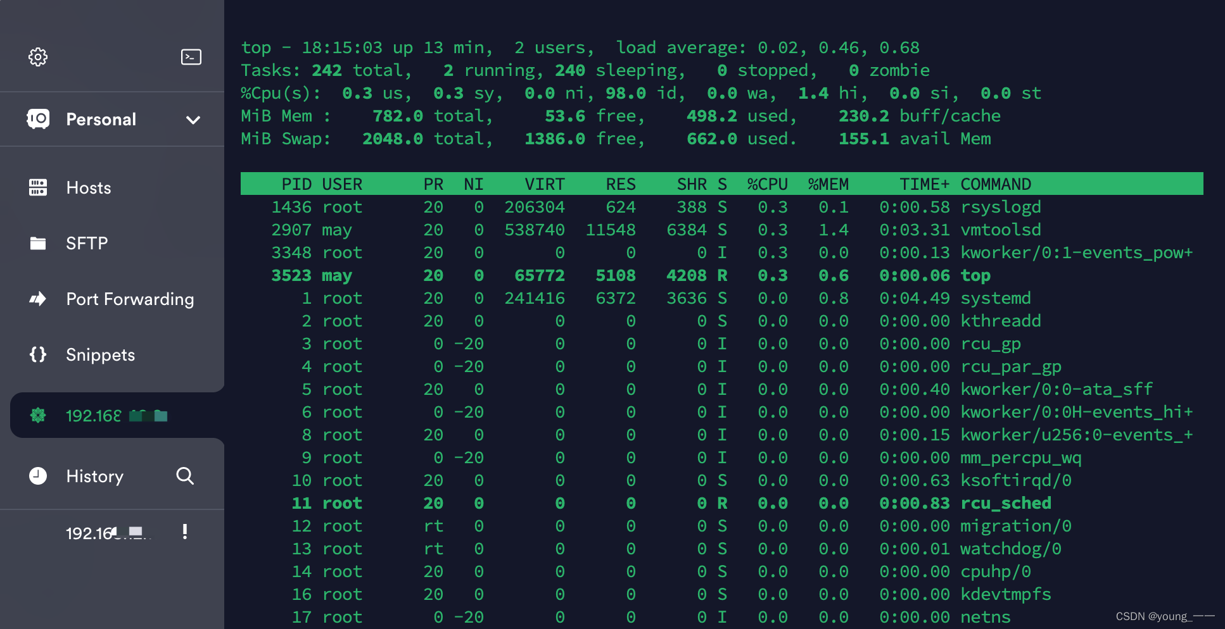Select the kdevtmpfs process row
The height and width of the screenshot is (629, 1225).
722,594
